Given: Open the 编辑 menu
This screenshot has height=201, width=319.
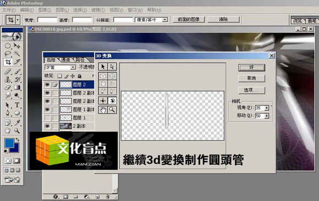Looking at the screenshot, I should point(27,10).
